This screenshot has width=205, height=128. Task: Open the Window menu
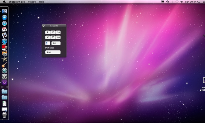pos(32,2)
